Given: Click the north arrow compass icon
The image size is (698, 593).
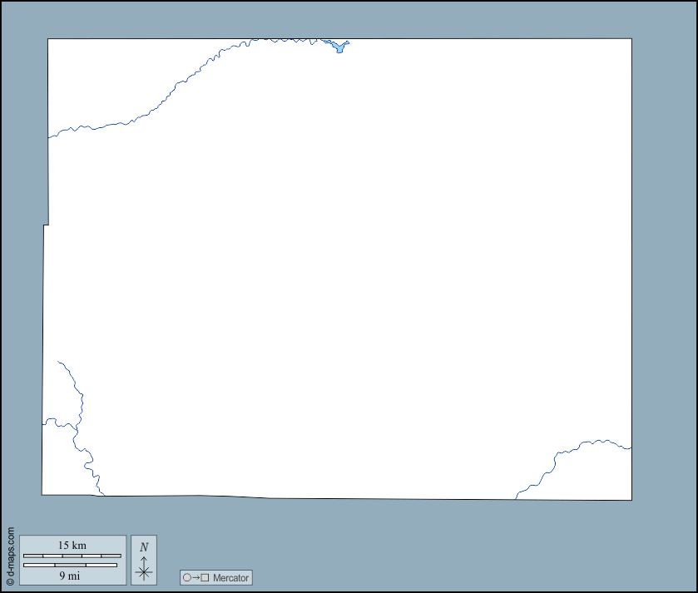Looking at the screenshot, I should click(144, 560).
